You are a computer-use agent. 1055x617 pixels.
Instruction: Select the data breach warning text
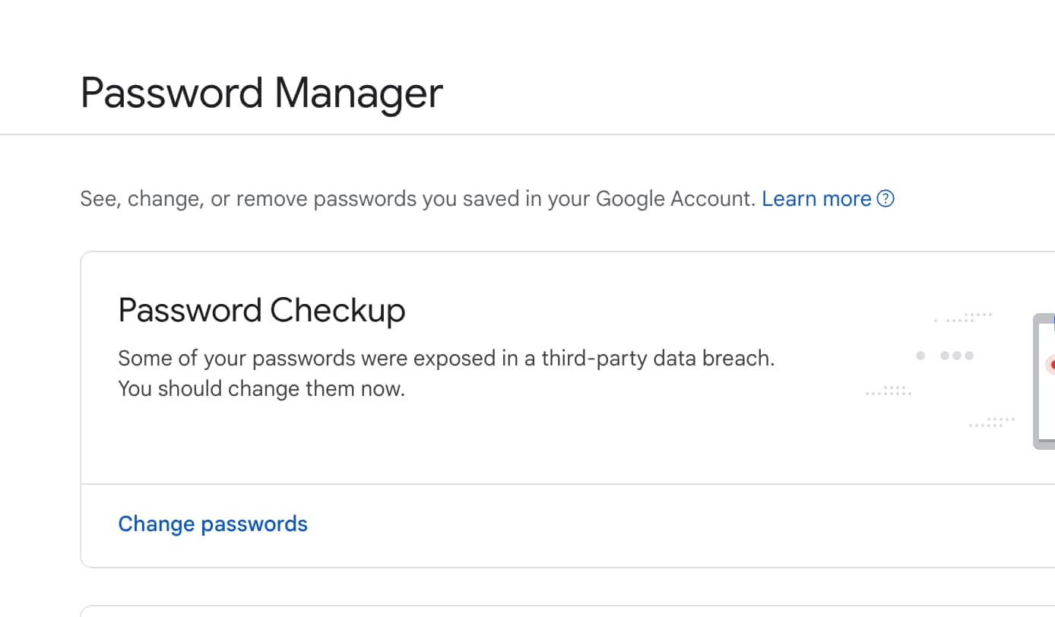point(446,372)
